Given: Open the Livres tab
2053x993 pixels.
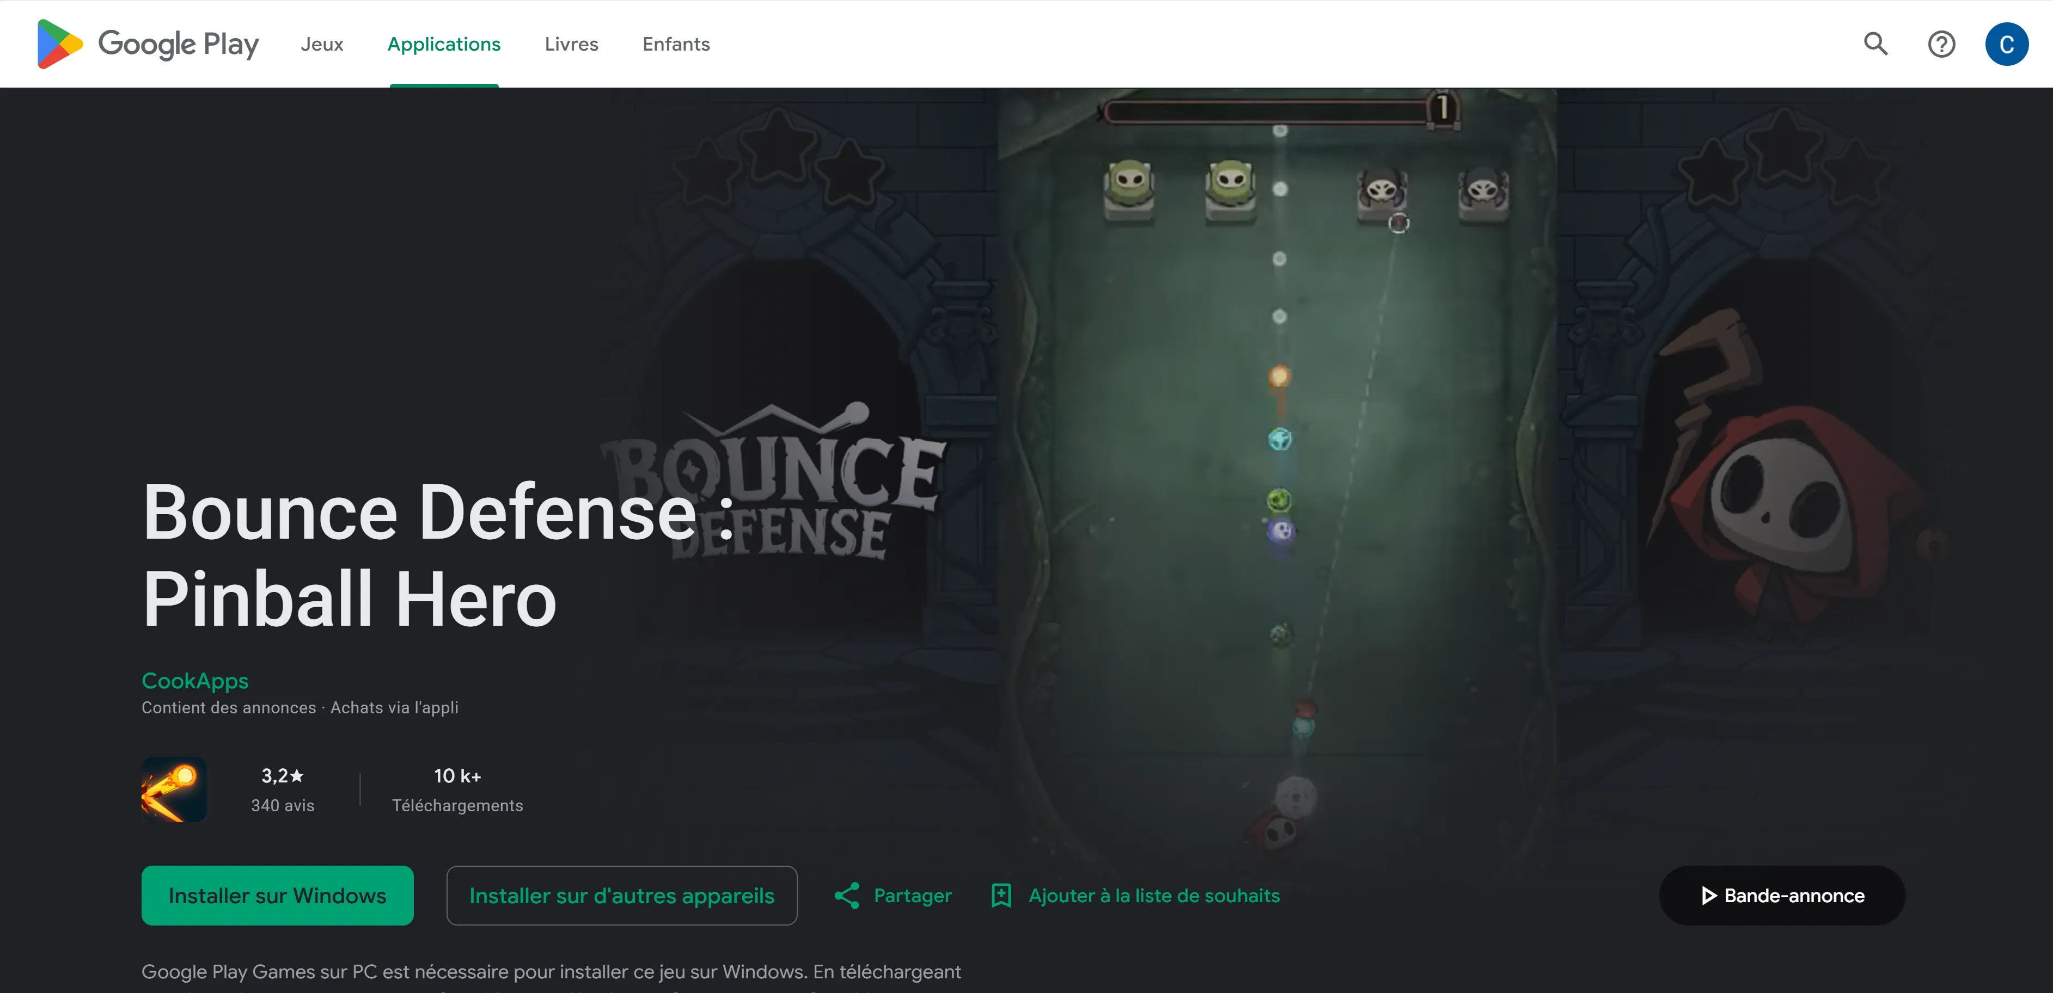Looking at the screenshot, I should [571, 44].
